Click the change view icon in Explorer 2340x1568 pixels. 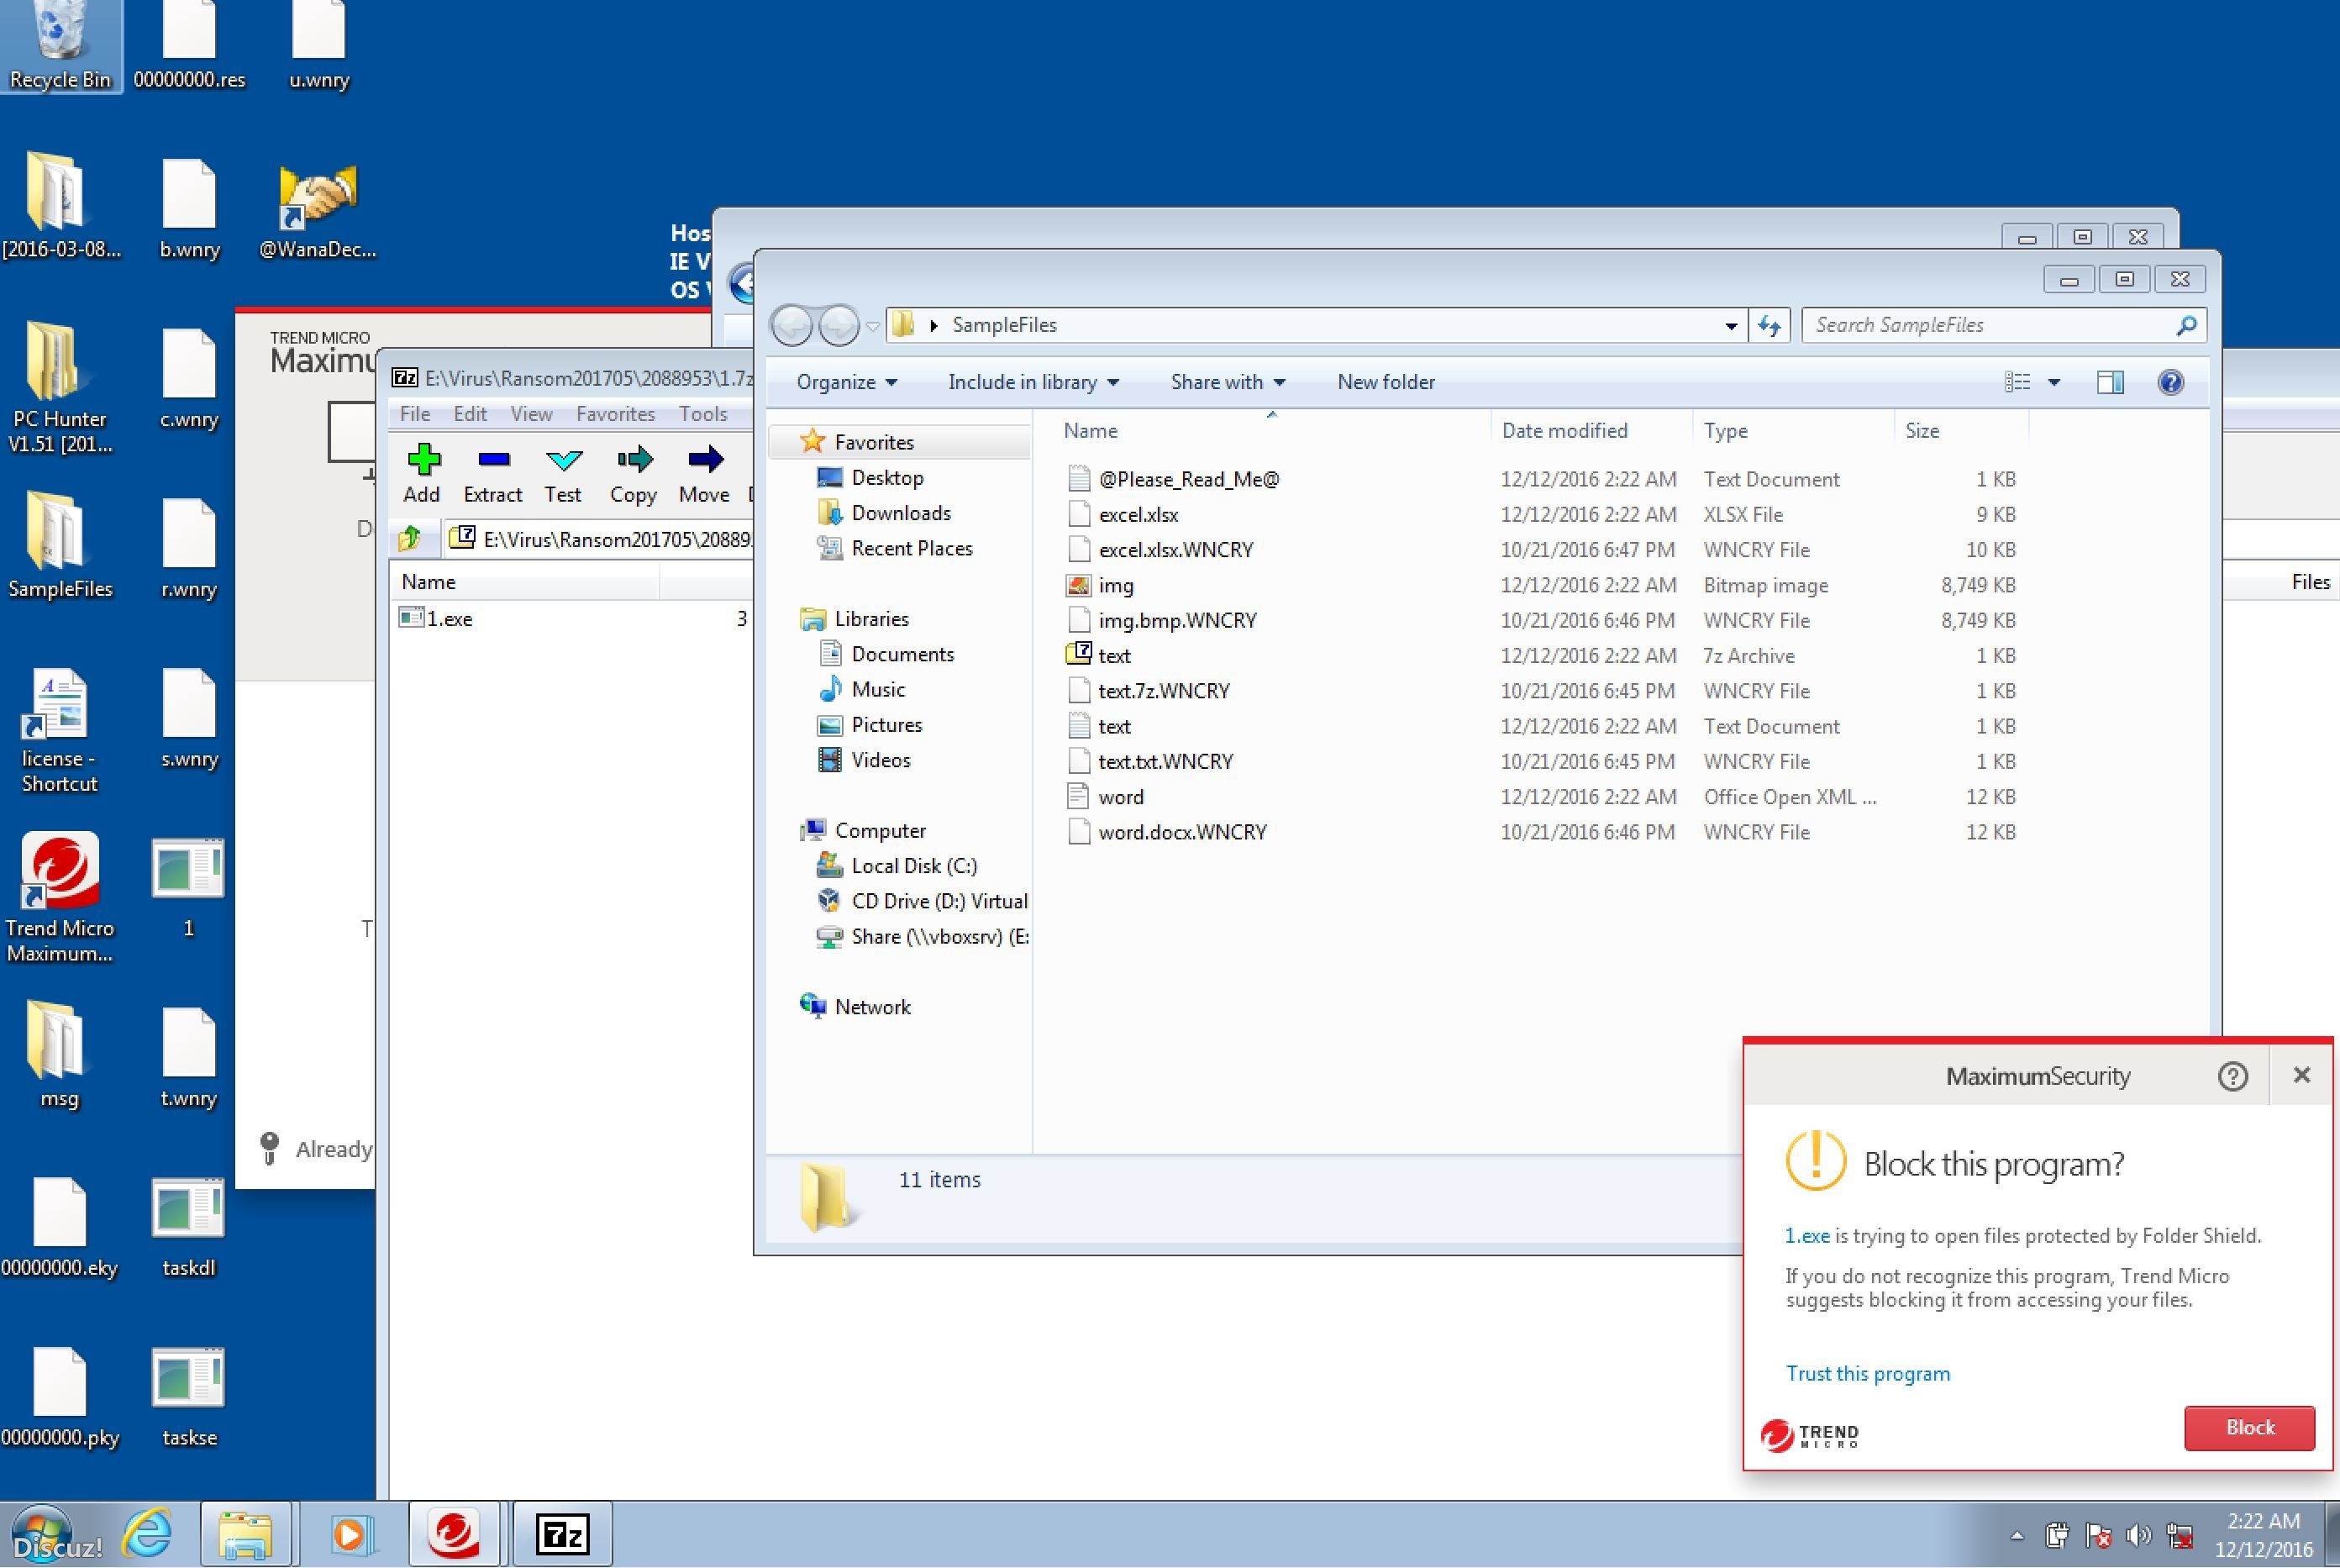(x=2018, y=382)
